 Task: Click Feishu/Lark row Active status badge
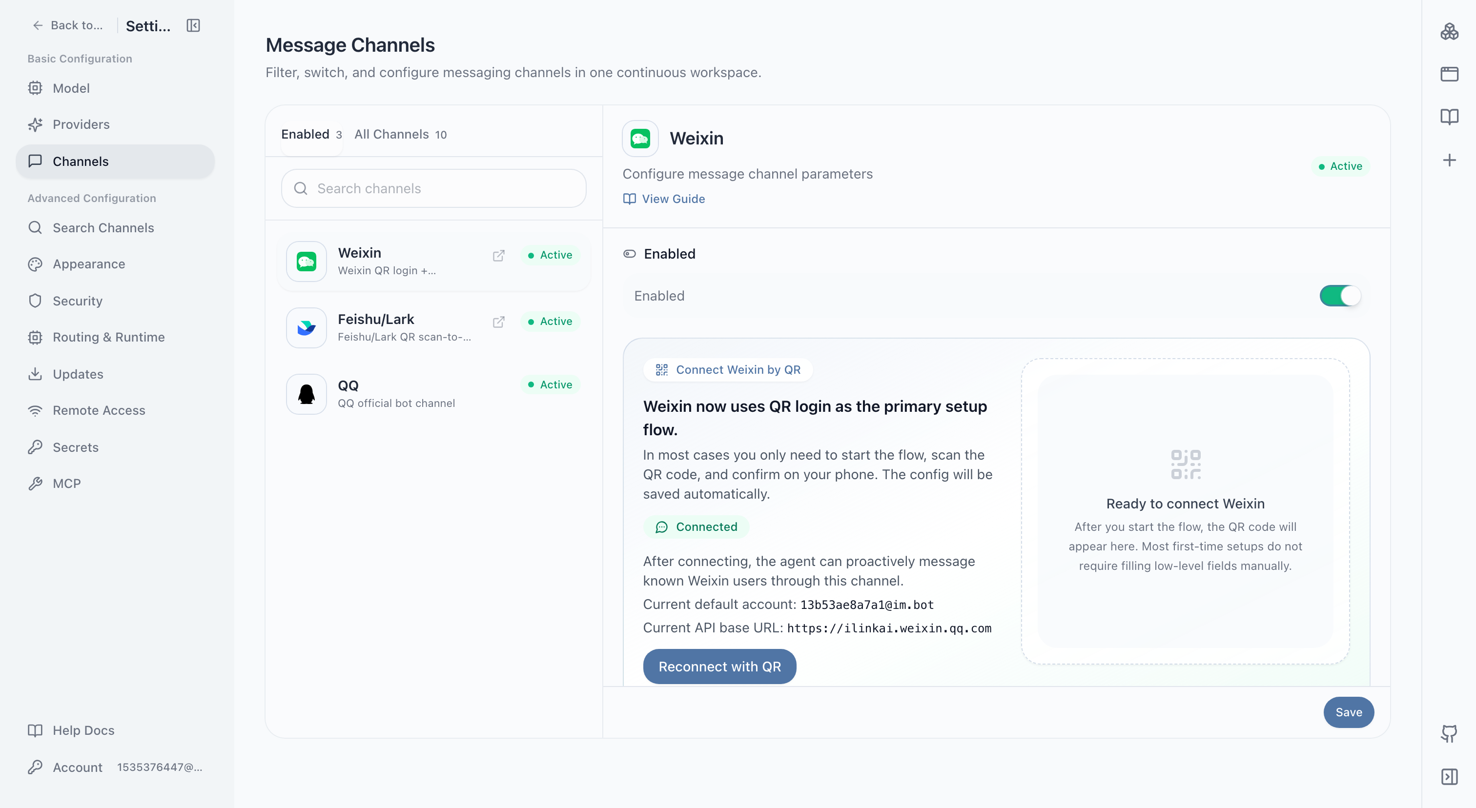(x=550, y=322)
